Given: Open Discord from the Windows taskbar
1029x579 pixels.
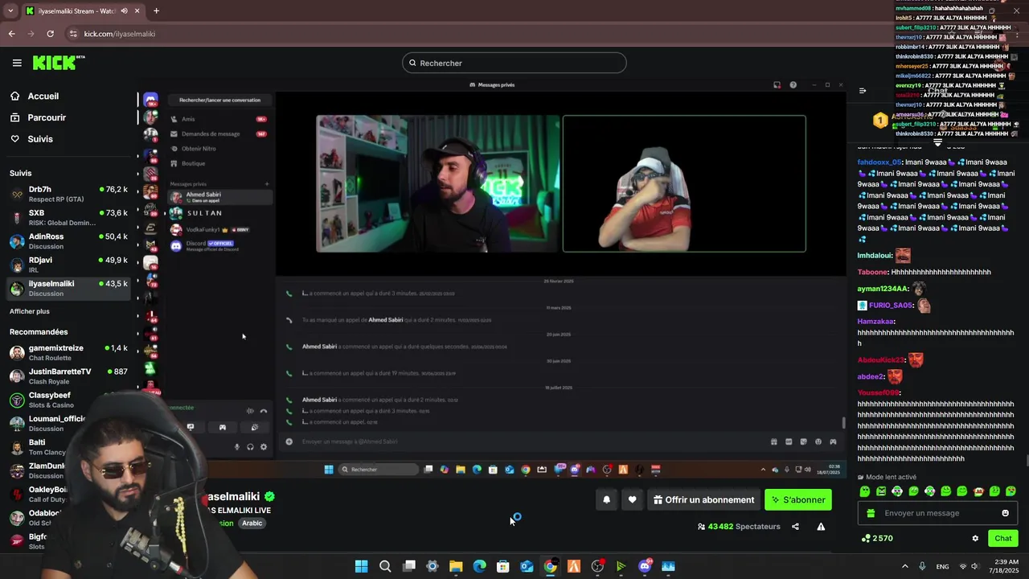Looking at the screenshot, I should coord(645,566).
